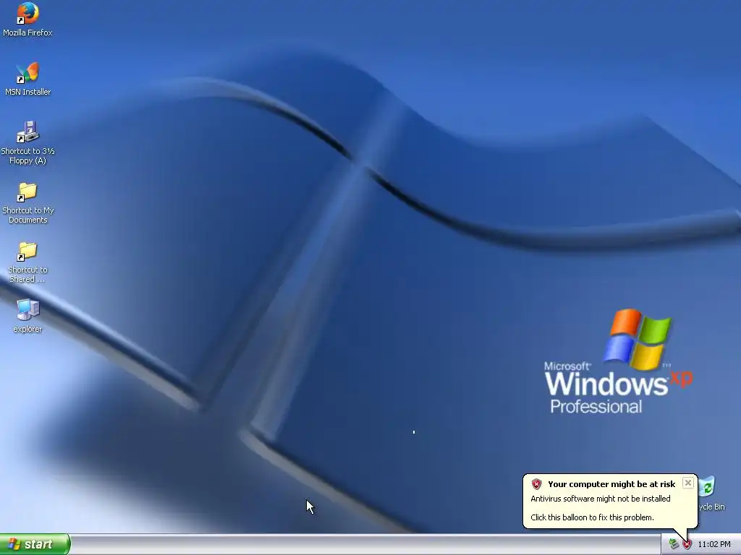Click 'Antivirus software might not be installed' text
This screenshot has height=555, width=741.
600,499
